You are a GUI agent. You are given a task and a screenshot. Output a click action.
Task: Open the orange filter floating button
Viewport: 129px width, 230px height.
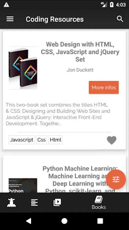pos(116,179)
